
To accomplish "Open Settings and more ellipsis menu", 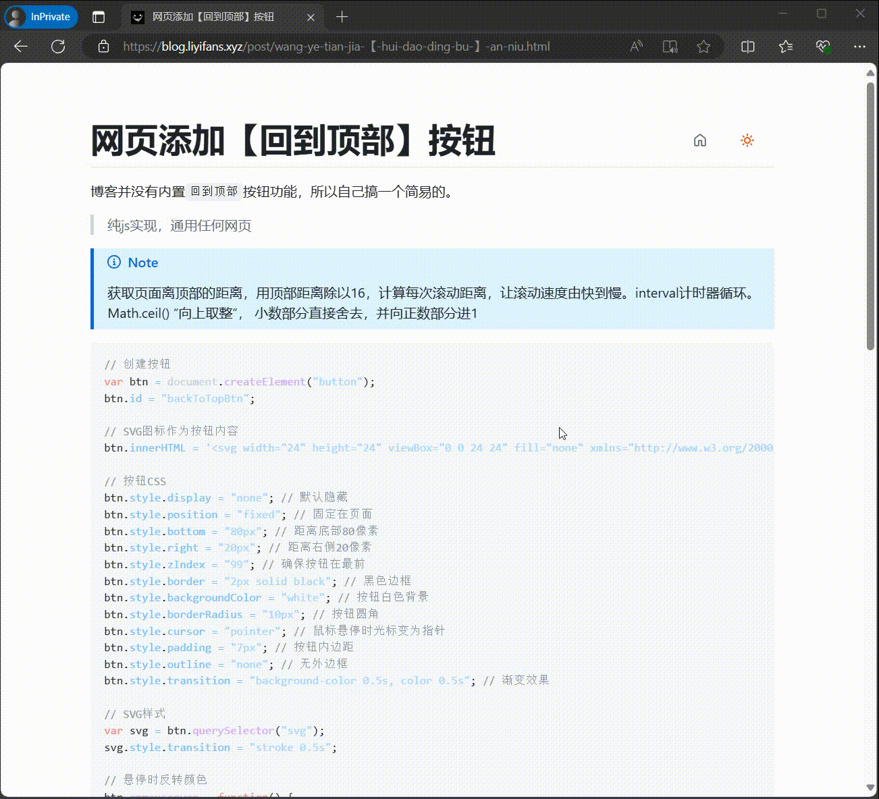I will [x=859, y=47].
